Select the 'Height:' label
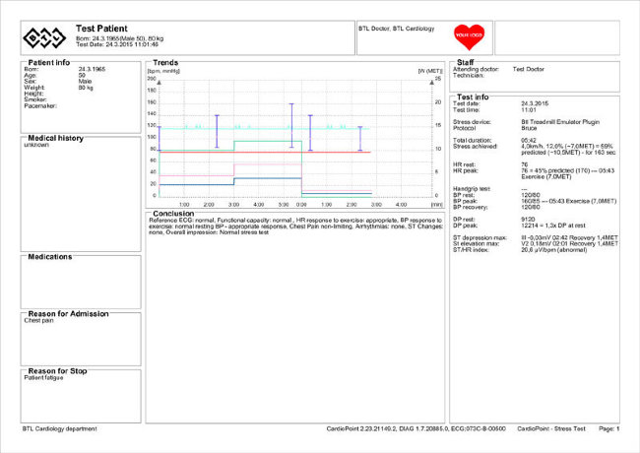Image resolution: width=640 pixels, height=453 pixels. click(33, 94)
